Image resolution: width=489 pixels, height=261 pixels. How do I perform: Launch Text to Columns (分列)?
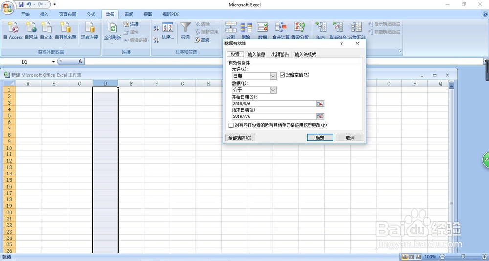pyautogui.click(x=231, y=30)
